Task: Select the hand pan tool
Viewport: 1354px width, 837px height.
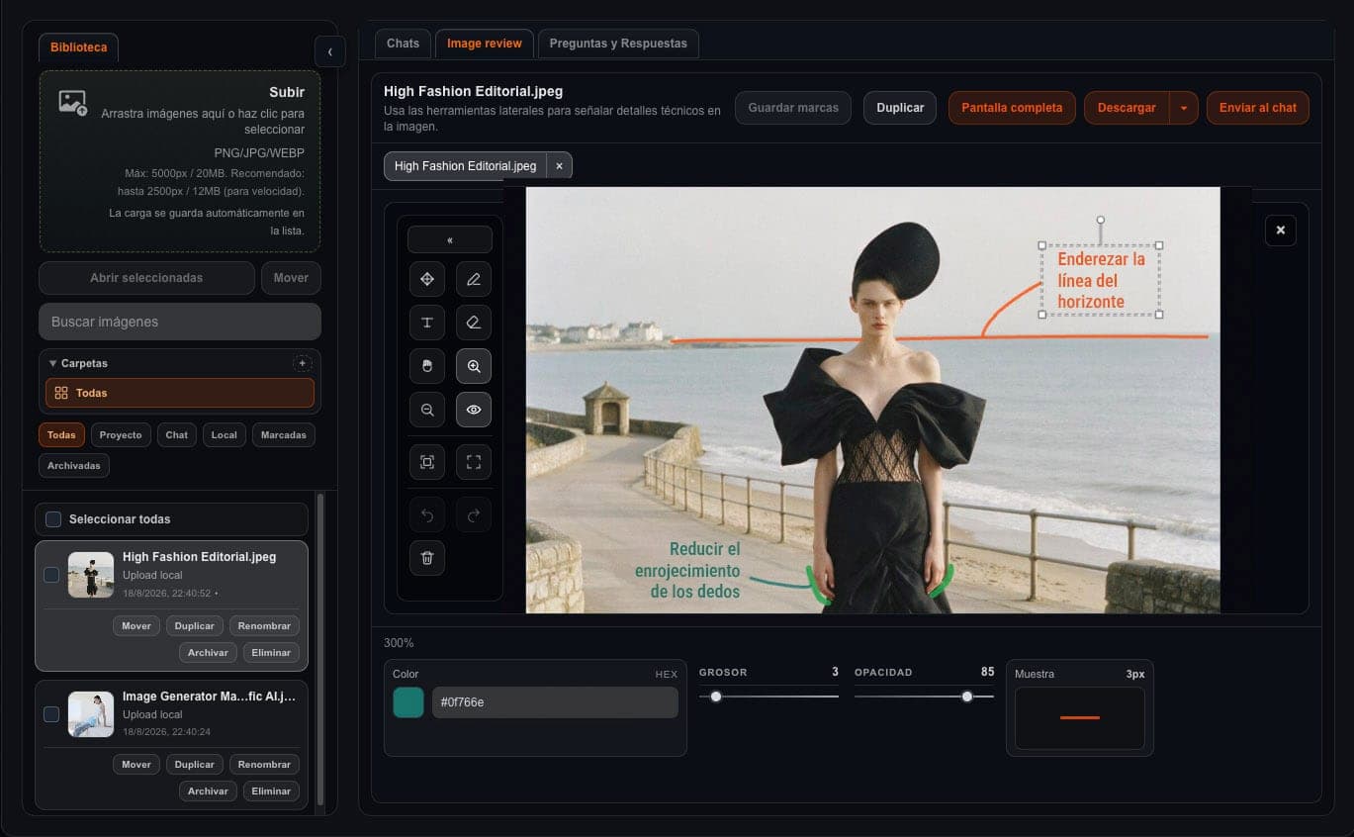Action: pyautogui.click(x=427, y=366)
